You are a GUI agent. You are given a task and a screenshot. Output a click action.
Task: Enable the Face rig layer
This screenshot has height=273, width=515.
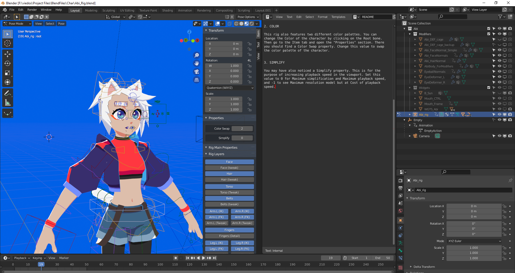coord(229,162)
